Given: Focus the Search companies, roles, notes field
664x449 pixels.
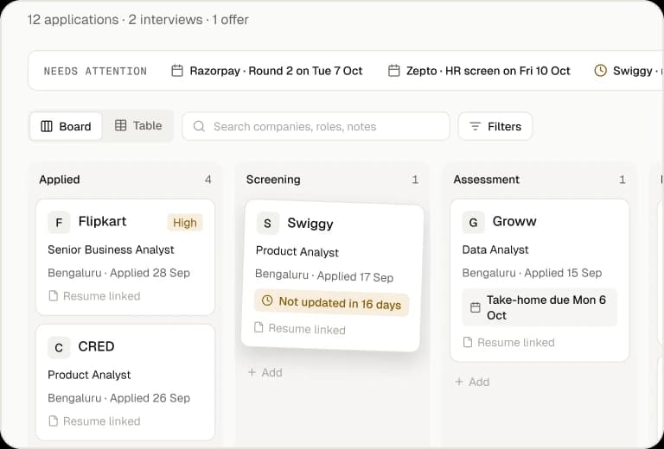Looking at the screenshot, I should tap(316, 126).
